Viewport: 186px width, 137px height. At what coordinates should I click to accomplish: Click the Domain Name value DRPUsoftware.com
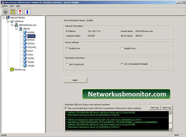tap(144, 31)
